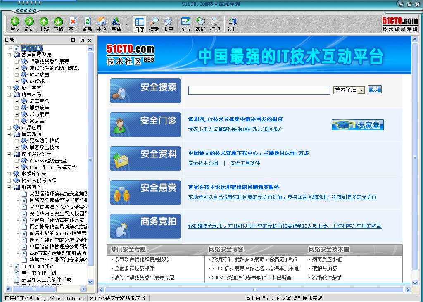Click content pane horizontal scroll right arrow
Viewport: 423px width, 302px height.
(408, 290)
